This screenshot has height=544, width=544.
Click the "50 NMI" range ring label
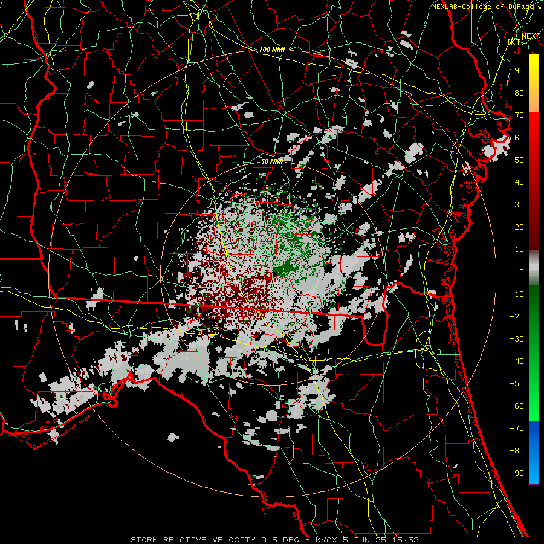(272, 161)
